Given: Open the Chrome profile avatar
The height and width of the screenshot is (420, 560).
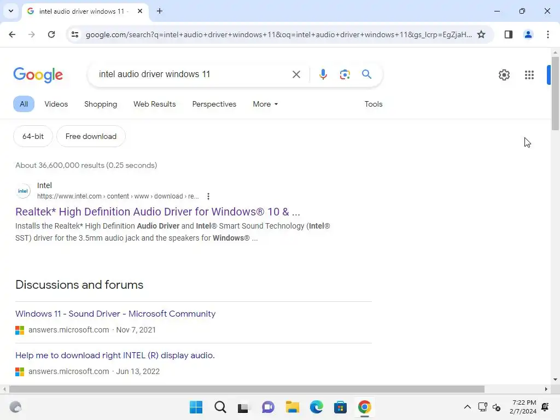Looking at the screenshot, I should tap(528, 34).
